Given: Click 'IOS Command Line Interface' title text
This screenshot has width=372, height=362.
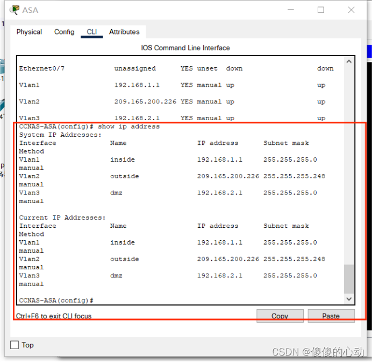Looking at the screenshot, I should click(x=185, y=48).
